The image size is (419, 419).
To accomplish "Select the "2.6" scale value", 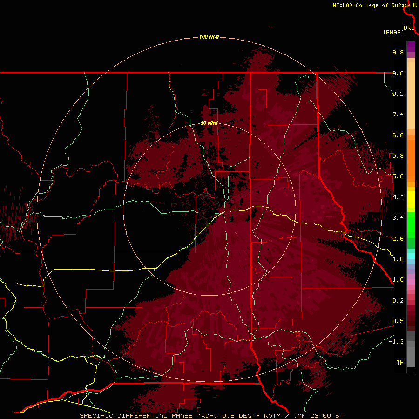I will (398, 239).
